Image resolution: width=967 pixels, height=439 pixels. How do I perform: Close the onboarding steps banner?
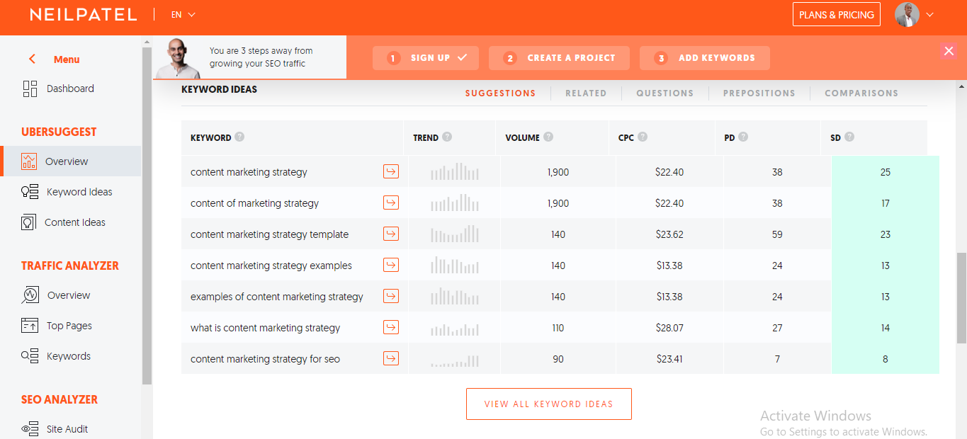(x=949, y=50)
